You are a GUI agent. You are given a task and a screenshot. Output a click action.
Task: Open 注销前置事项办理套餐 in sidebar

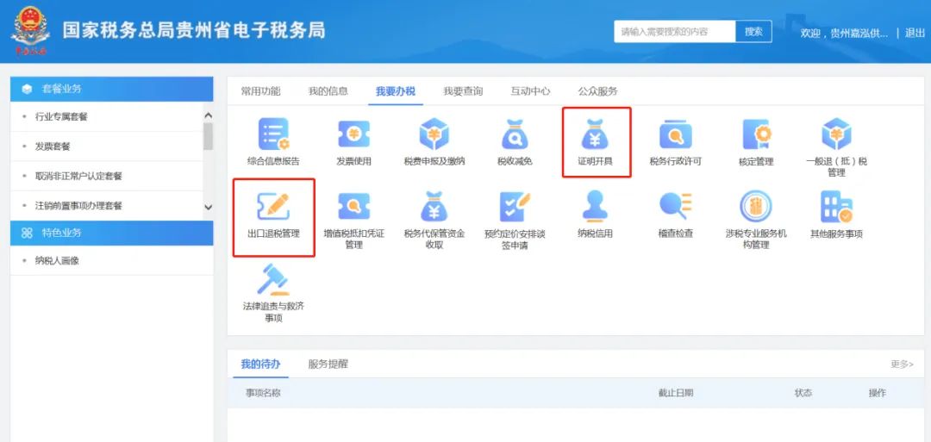pyautogui.click(x=78, y=206)
